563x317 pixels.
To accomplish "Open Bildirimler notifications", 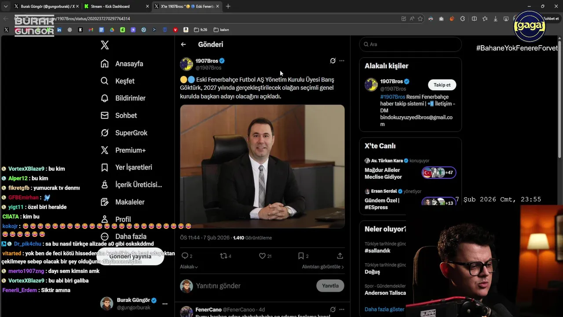I will click(x=123, y=98).
